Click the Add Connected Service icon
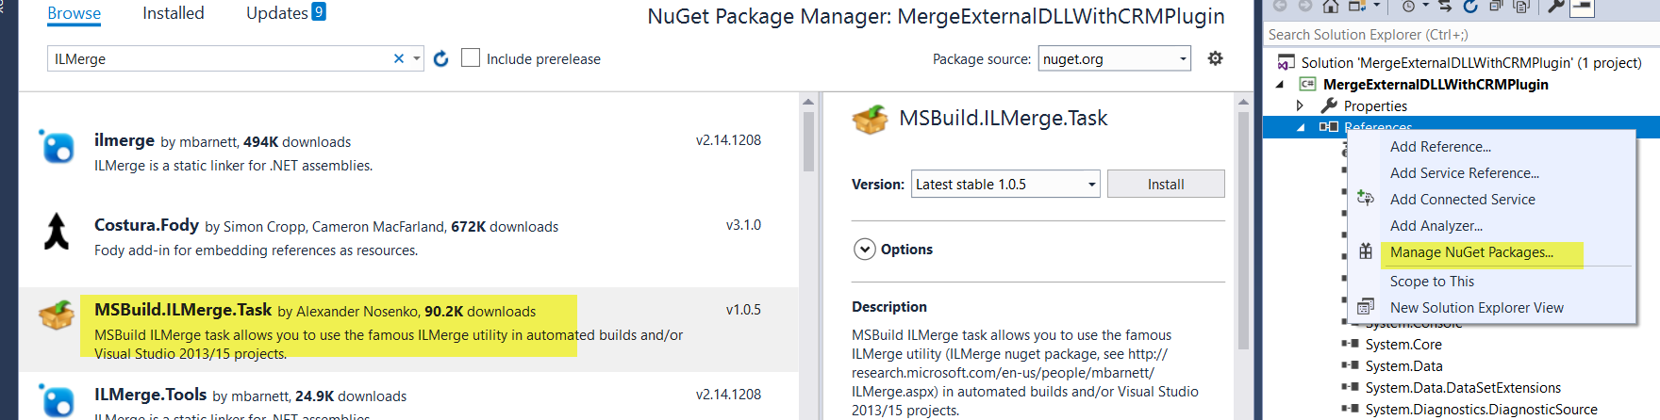The height and width of the screenshot is (420, 1660). point(1366,198)
